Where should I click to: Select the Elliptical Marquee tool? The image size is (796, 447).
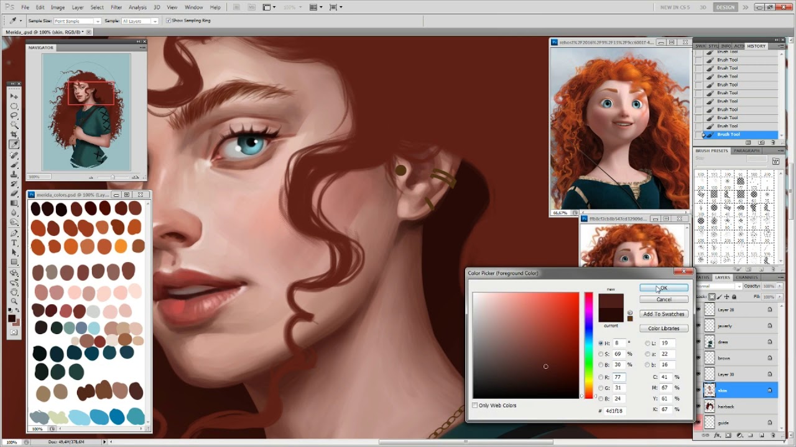[14, 106]
